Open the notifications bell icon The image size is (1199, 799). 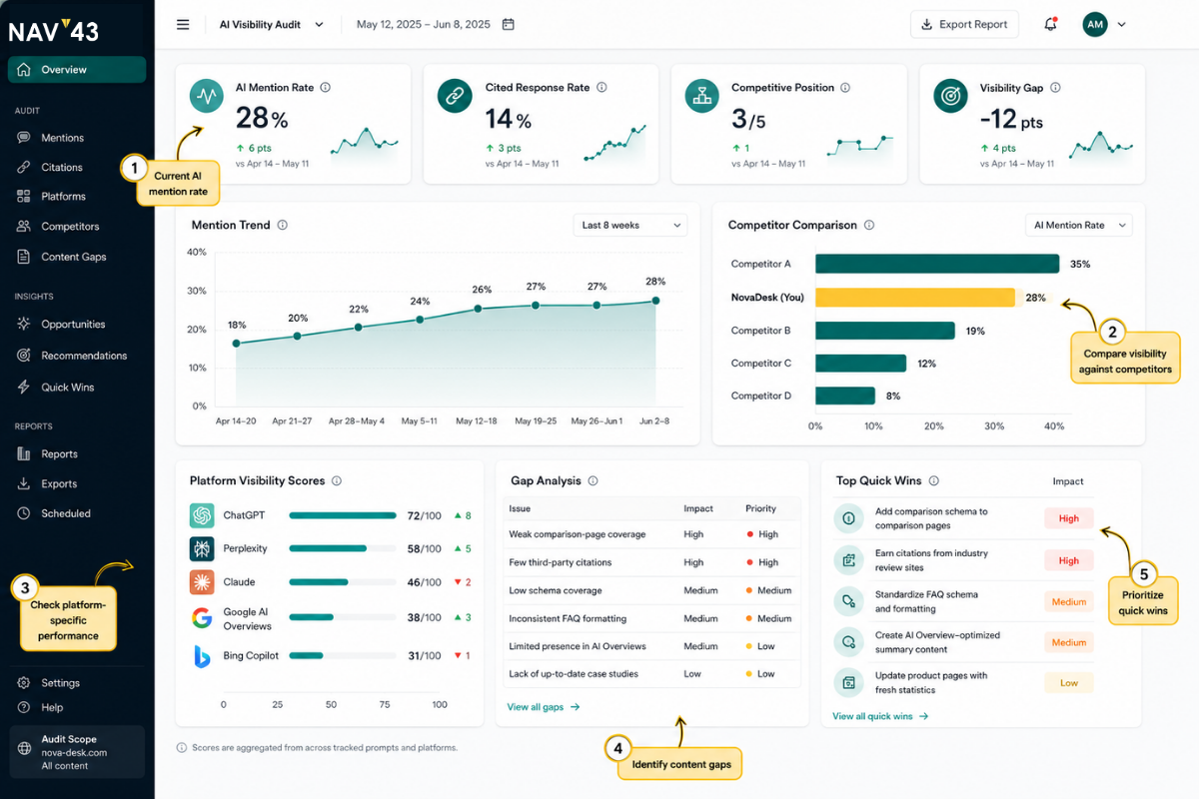(1050, 24)
